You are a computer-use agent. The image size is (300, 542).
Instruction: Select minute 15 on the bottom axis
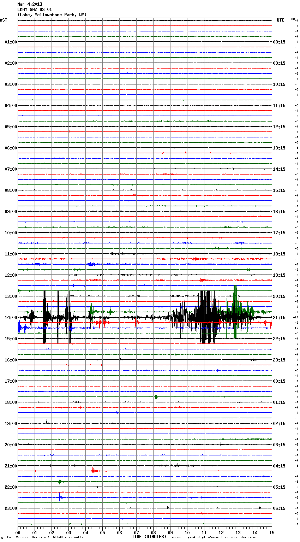pos(271,532)
